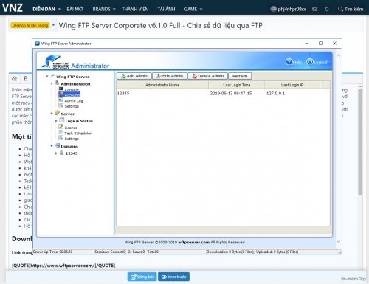Sort by Last Login IP column header
Screen dimensions: 369x284
tap(292, 85)
